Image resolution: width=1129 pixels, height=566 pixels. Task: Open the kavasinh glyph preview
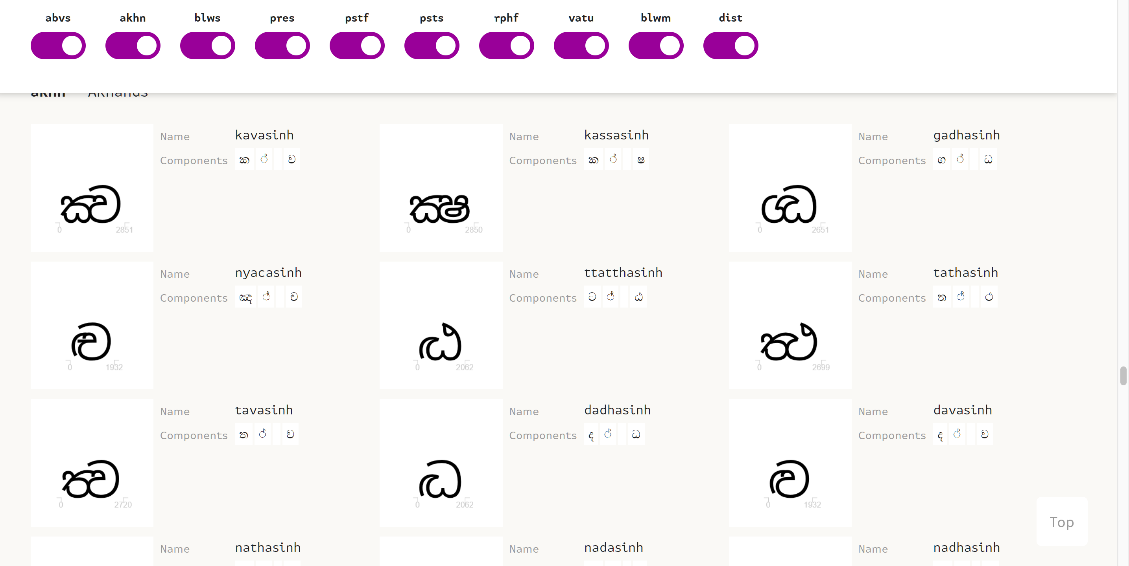coord(92,188)
